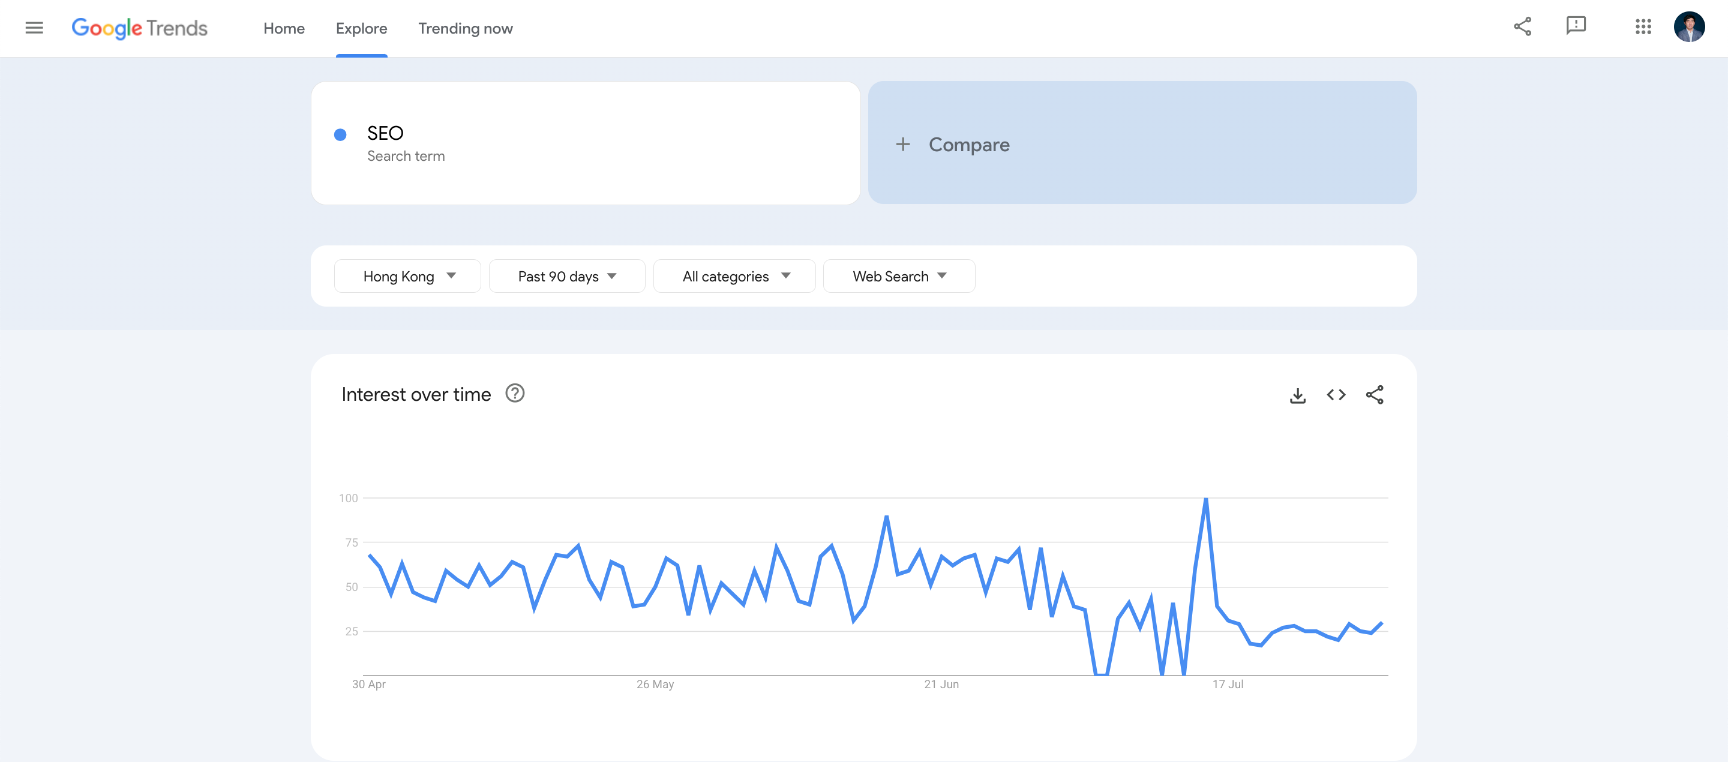The width and height of the screenshot is (1728, 762).
Task: Open the Web Search type dropdown
Action: [x=898, y=277]
